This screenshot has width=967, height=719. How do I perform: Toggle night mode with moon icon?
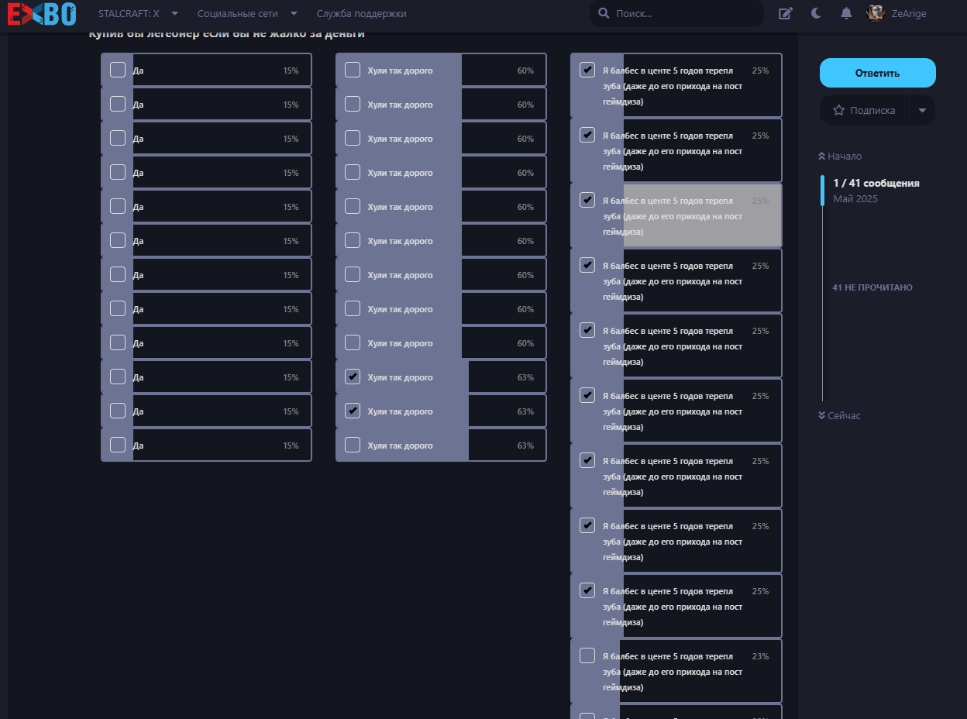817,13
